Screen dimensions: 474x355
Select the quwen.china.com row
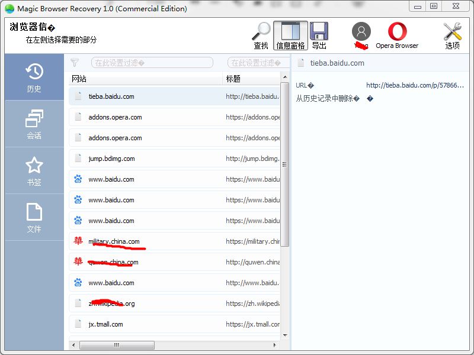click(174, 262)
